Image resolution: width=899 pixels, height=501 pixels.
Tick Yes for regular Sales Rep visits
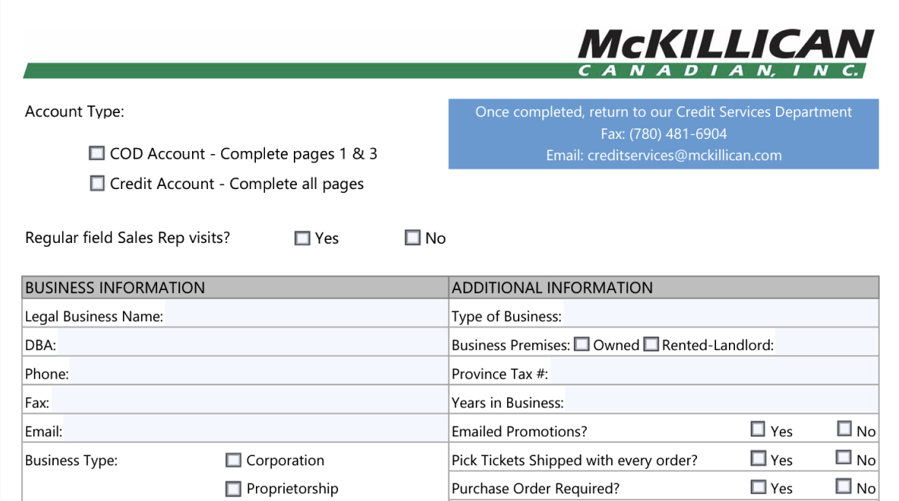(302, 238)
